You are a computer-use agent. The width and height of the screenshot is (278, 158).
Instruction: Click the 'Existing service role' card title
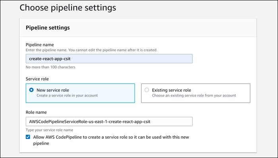tap(172, 90)
